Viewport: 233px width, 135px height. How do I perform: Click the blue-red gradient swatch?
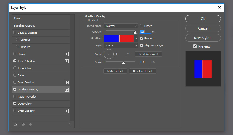point(119,39)
